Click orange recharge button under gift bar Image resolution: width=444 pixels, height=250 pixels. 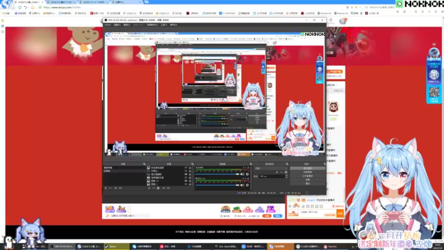(x=266, y=216)
